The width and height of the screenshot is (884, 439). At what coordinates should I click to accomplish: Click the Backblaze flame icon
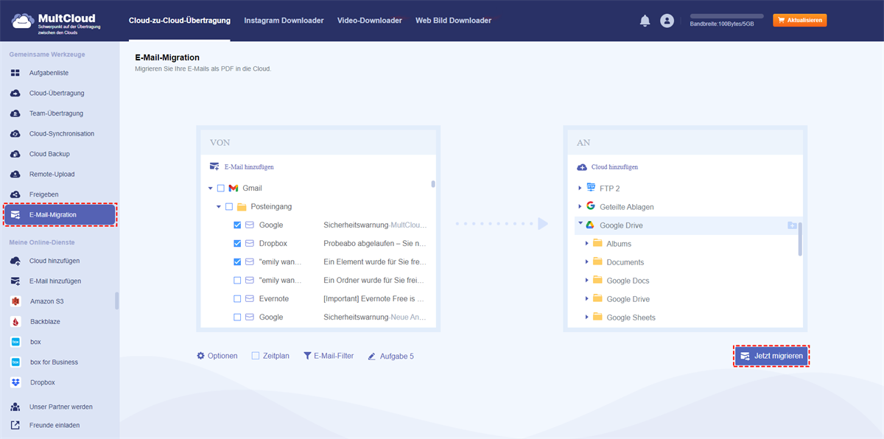(x=15, y=322)
